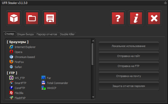The width and height of the screenshot is (168, 104).
Task: Switch to the Опции билда tab
Action: [25, 34]
